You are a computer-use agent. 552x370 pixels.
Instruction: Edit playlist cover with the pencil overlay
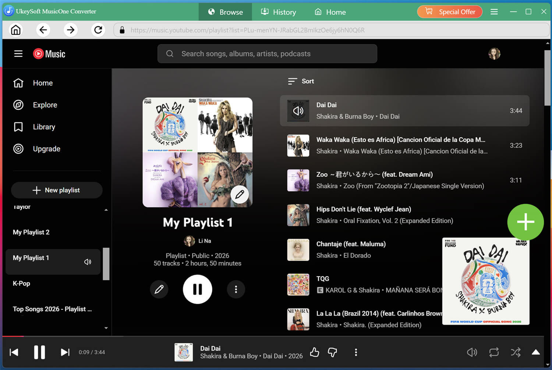tap(240, 194)
